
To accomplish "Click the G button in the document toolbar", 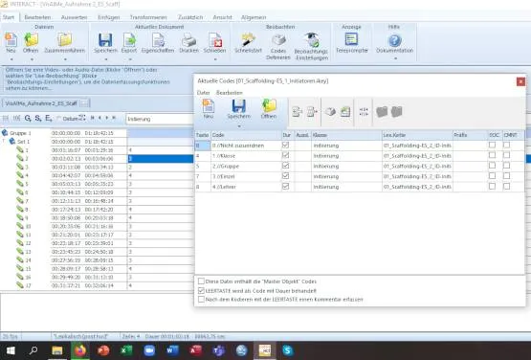I will 28,119.
